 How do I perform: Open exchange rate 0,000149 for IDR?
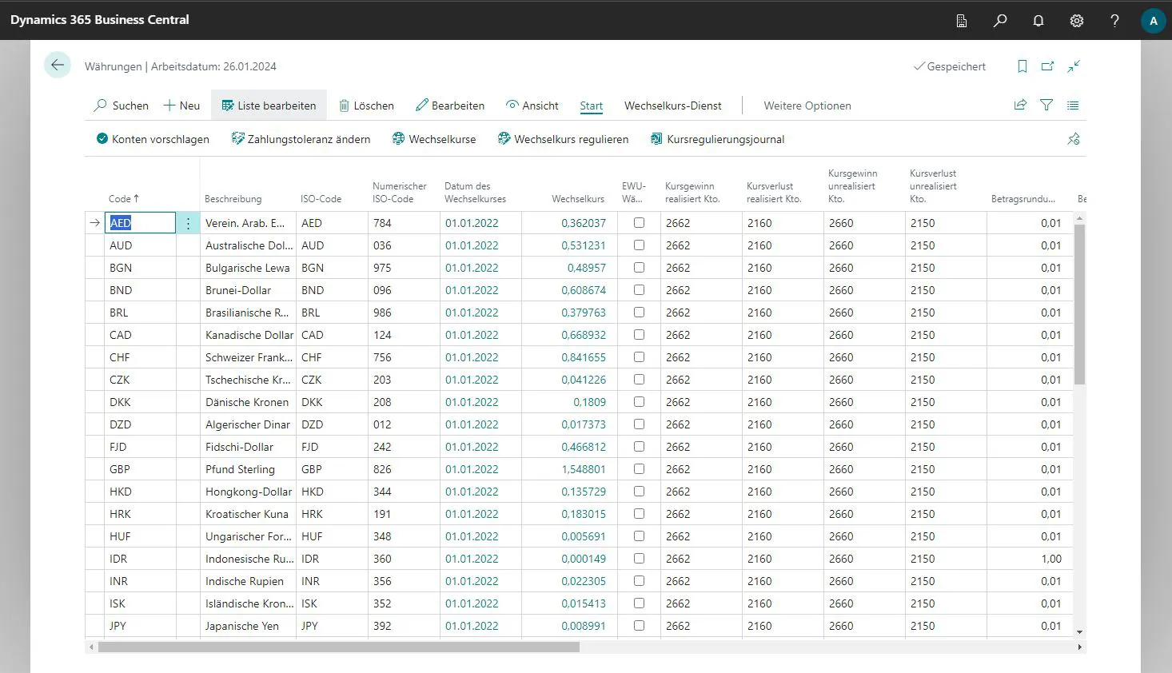click(x=584, y=559)
